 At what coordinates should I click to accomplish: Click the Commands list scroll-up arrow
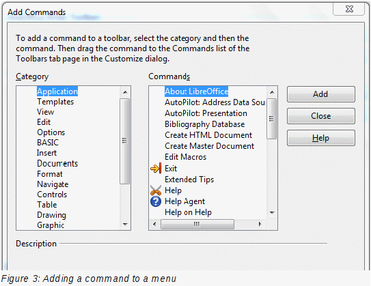tap(272, 92)
